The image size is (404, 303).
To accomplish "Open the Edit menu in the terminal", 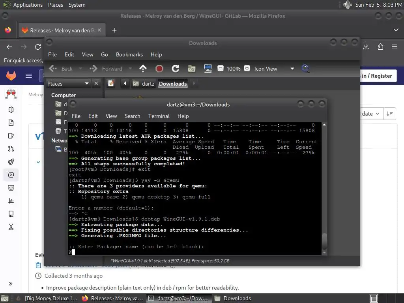I will (93, 116).
